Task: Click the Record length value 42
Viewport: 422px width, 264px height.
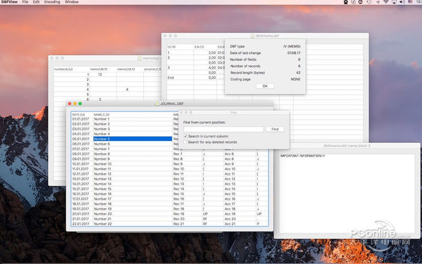Action: (298, 73)
